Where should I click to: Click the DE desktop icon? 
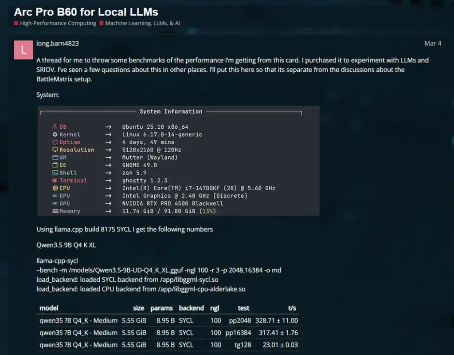(55, 165)
